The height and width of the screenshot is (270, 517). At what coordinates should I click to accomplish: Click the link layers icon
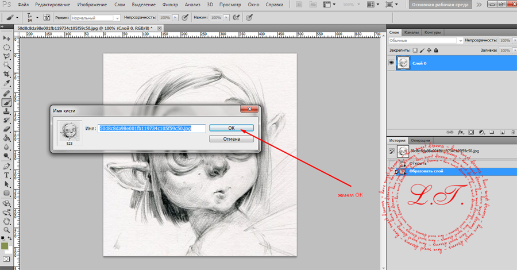tap(450, 132)
